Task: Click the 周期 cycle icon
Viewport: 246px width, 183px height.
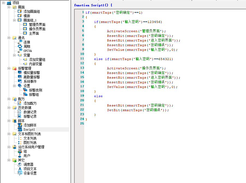Action: coord(20,46)
